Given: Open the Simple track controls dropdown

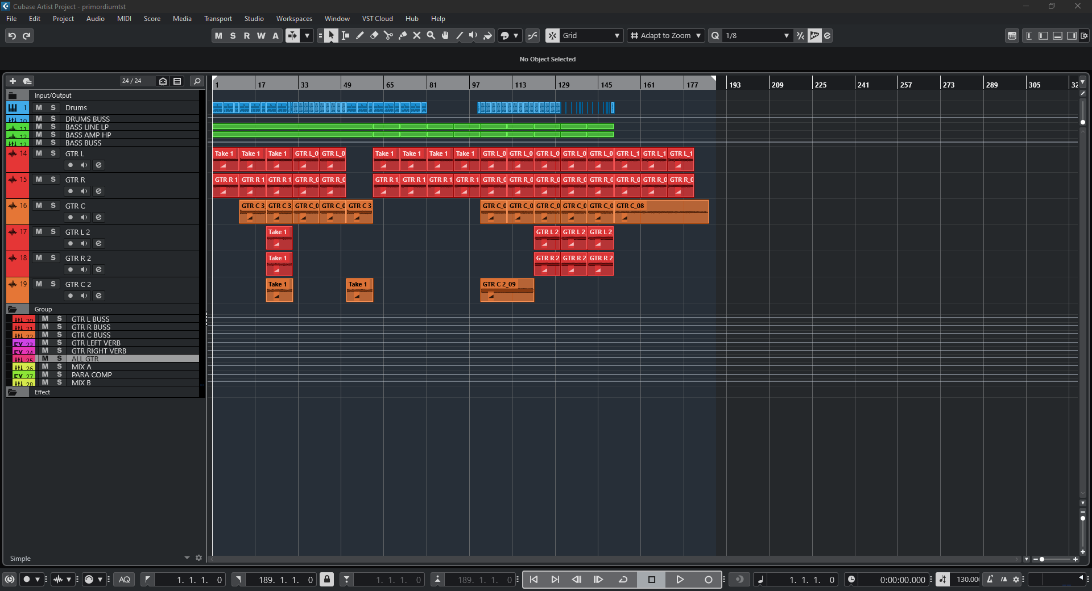Looking at the screenshot, I should click(187, 558).
